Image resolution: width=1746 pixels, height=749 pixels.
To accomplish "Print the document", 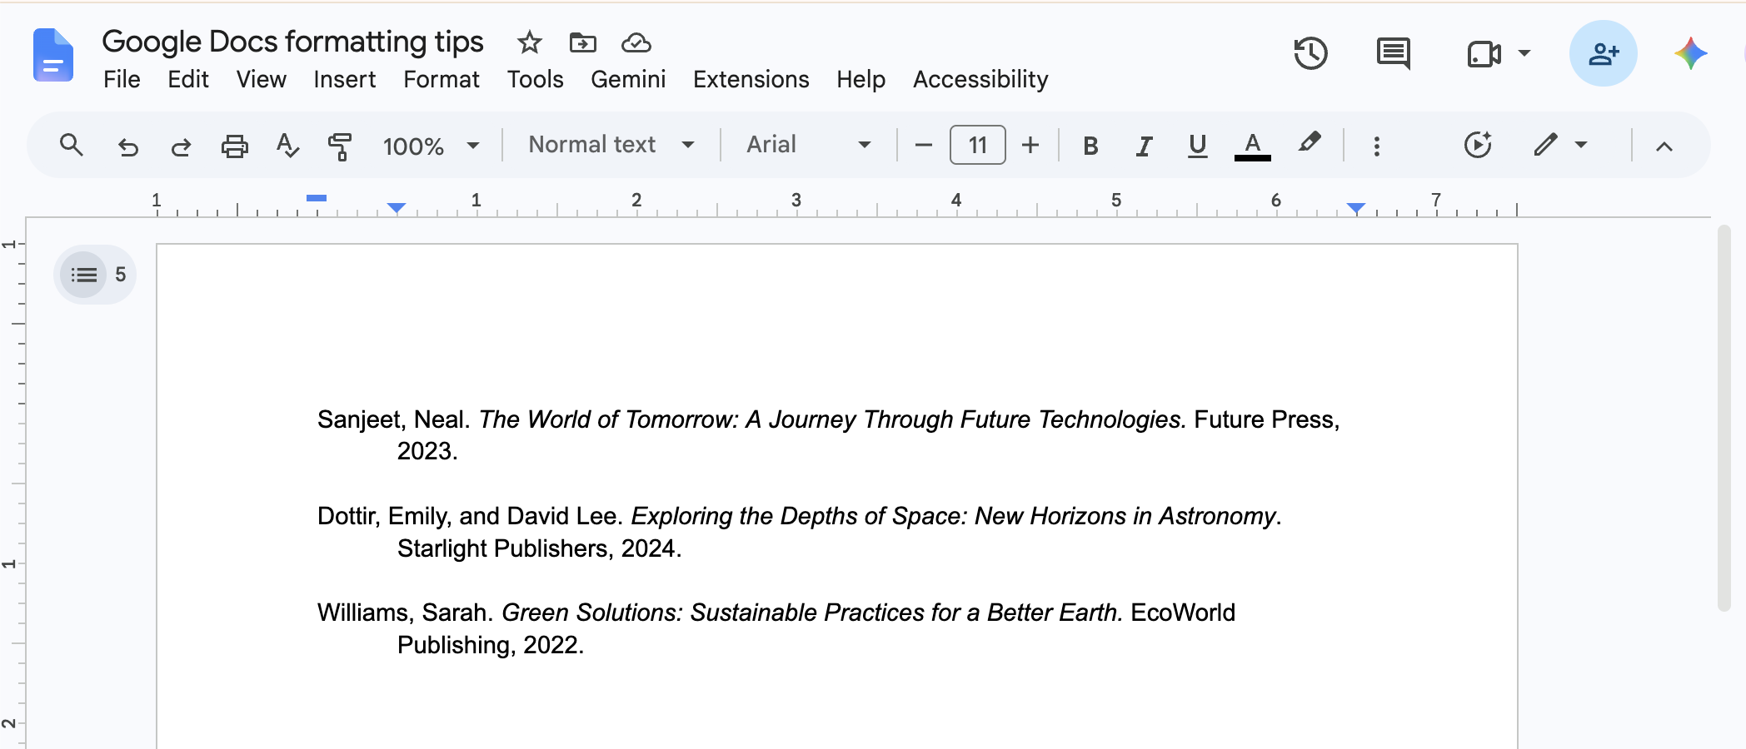I will (x=234, y=146).
